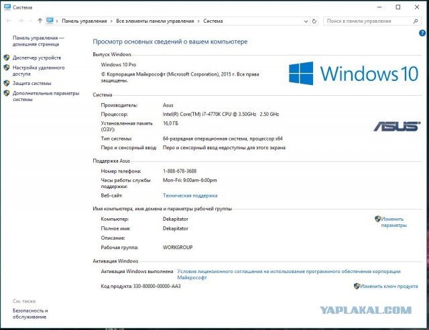The image size is (429, 330).
Task: Click the computer icon in address bar
Action: click(x=50, y=21)
